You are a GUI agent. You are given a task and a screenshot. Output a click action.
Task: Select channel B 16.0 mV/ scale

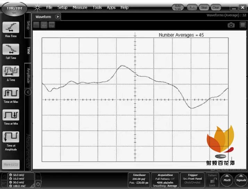17,179
